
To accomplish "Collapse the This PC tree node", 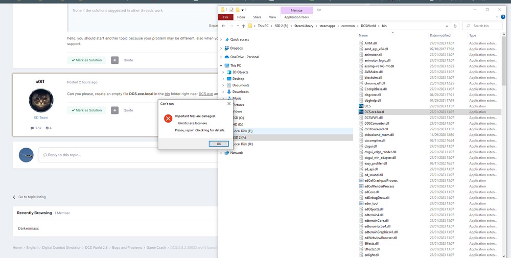I will click(221, 65).
